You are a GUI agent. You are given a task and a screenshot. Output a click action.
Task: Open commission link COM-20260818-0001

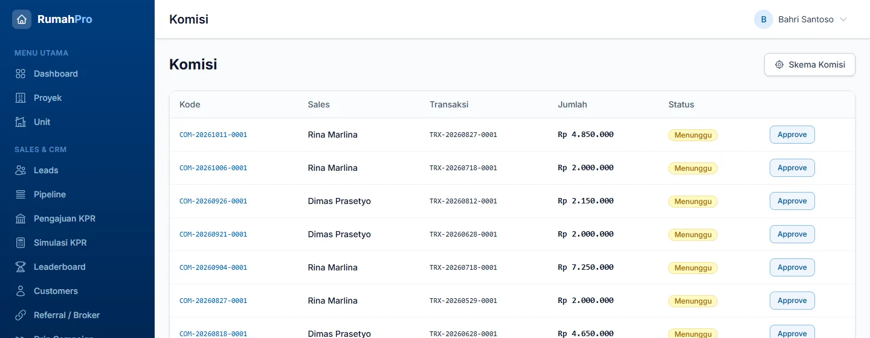pos(213,333)
